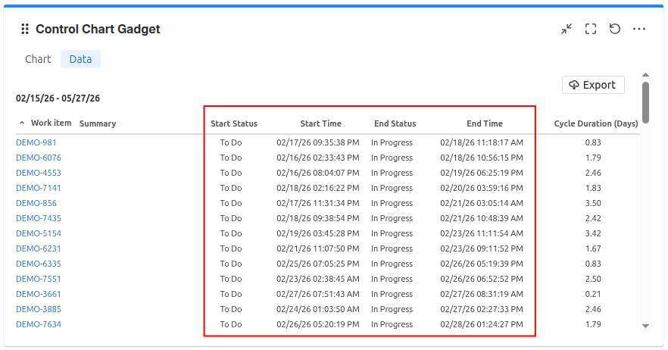
Task: Click the Summary column header
Action: click(x=98, y=123)
